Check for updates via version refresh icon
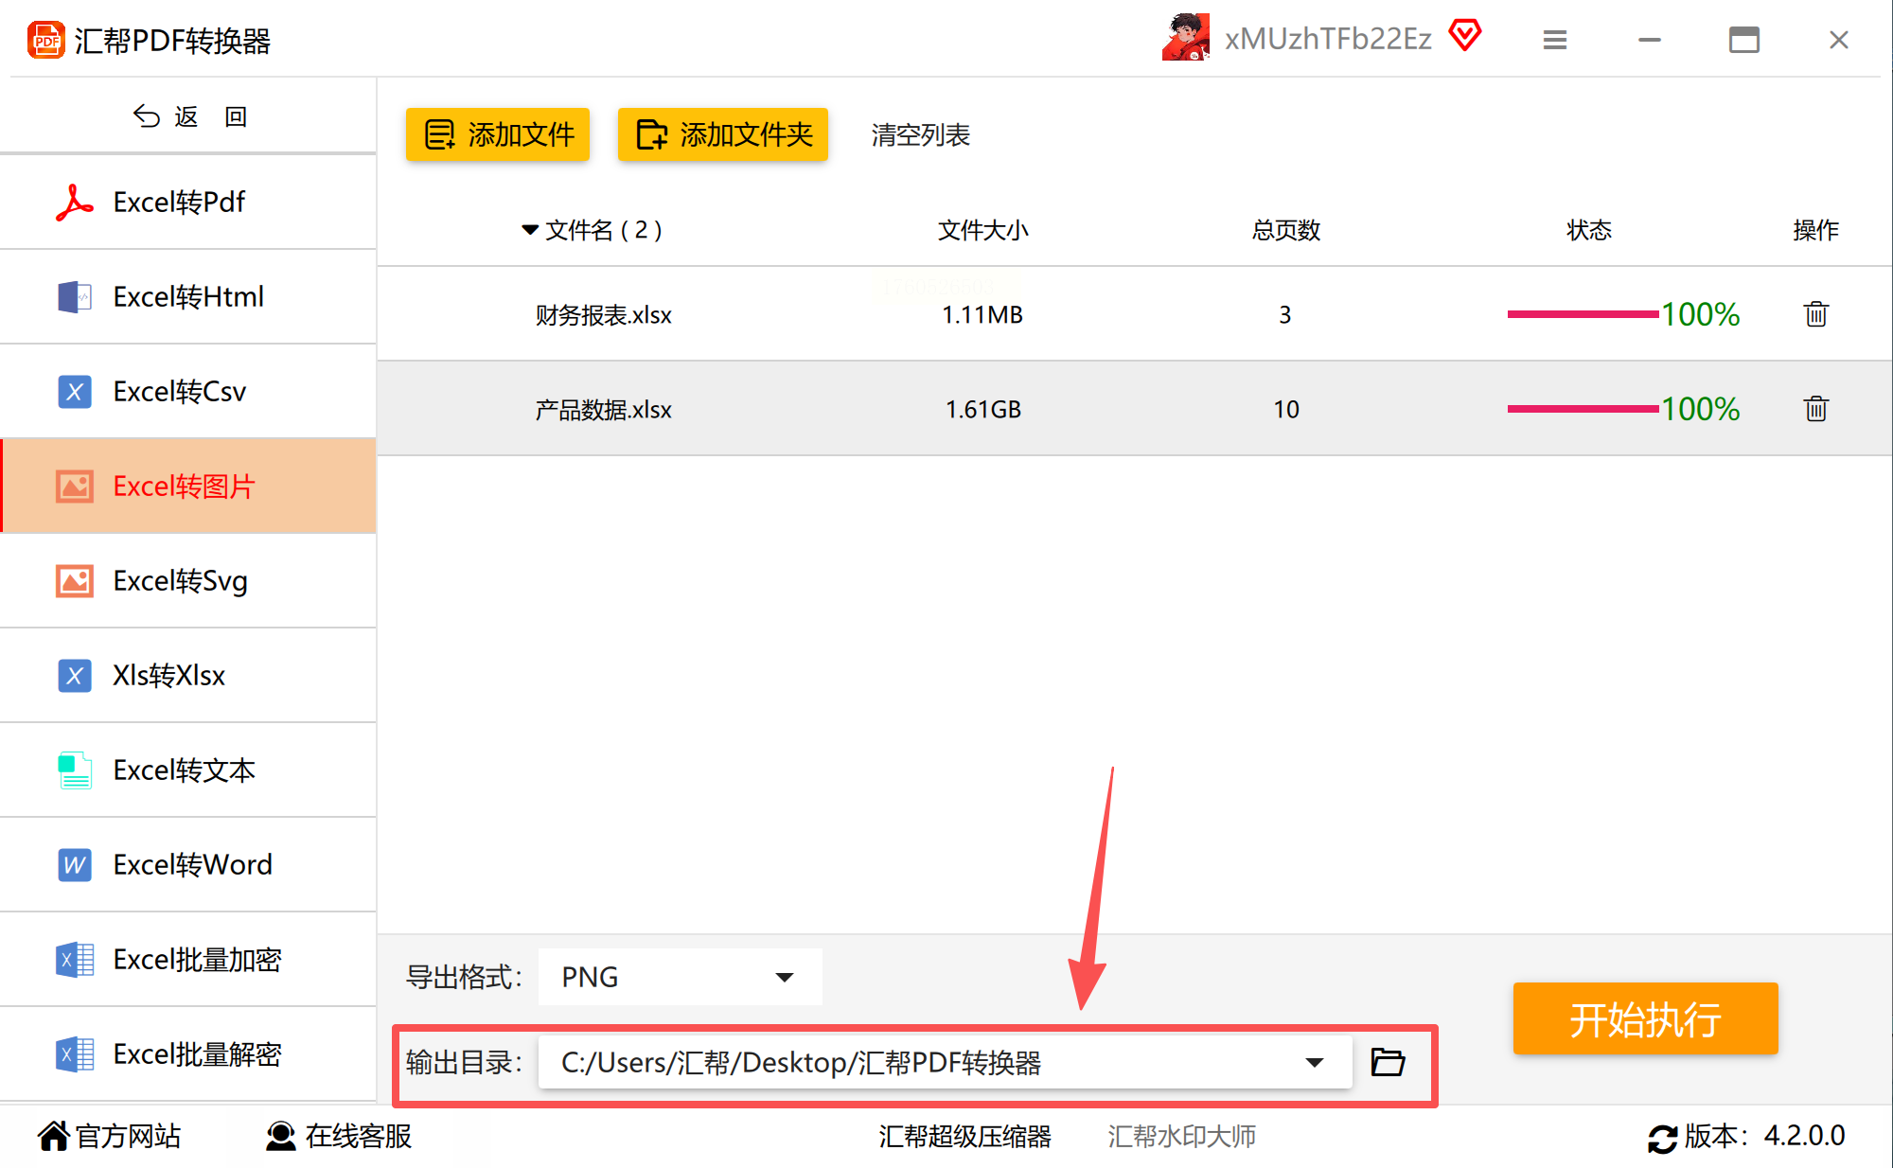This screenshot has width=1893, height=1168. [x=1662, y=1138]
